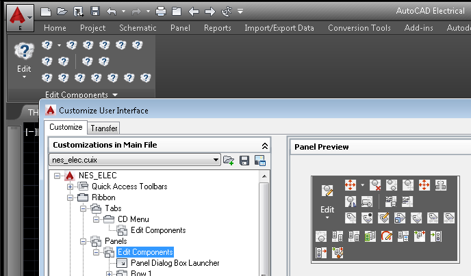Screen dimensions: 471x276
Task: Click the green terminal block icon in preview
Action: click(x=370, y=236)
